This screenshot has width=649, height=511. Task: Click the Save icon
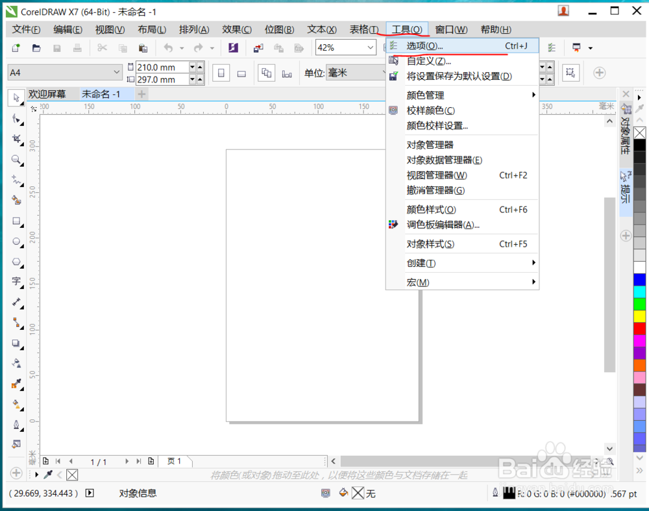pos(57,48)
